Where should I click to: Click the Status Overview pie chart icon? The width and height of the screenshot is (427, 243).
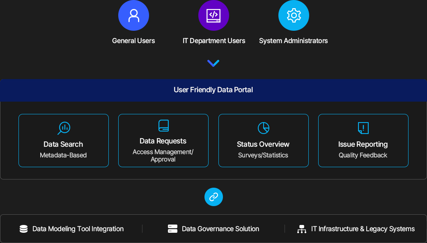pos(263,128)
